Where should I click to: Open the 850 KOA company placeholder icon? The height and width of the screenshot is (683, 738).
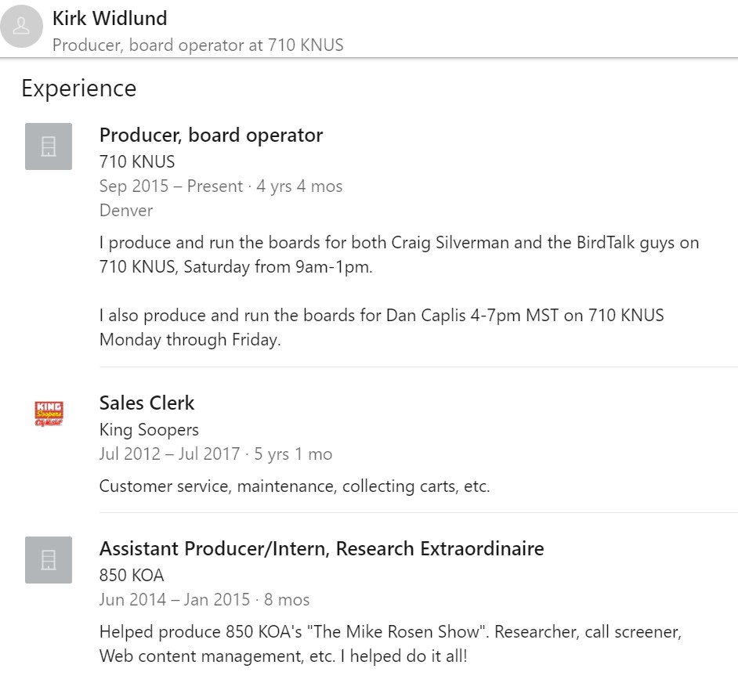(49, 560)
